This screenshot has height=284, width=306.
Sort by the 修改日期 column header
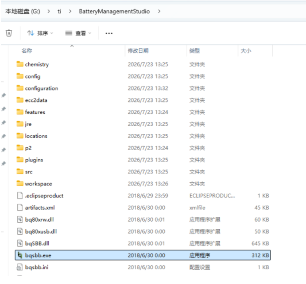click(x=138, y=51)
